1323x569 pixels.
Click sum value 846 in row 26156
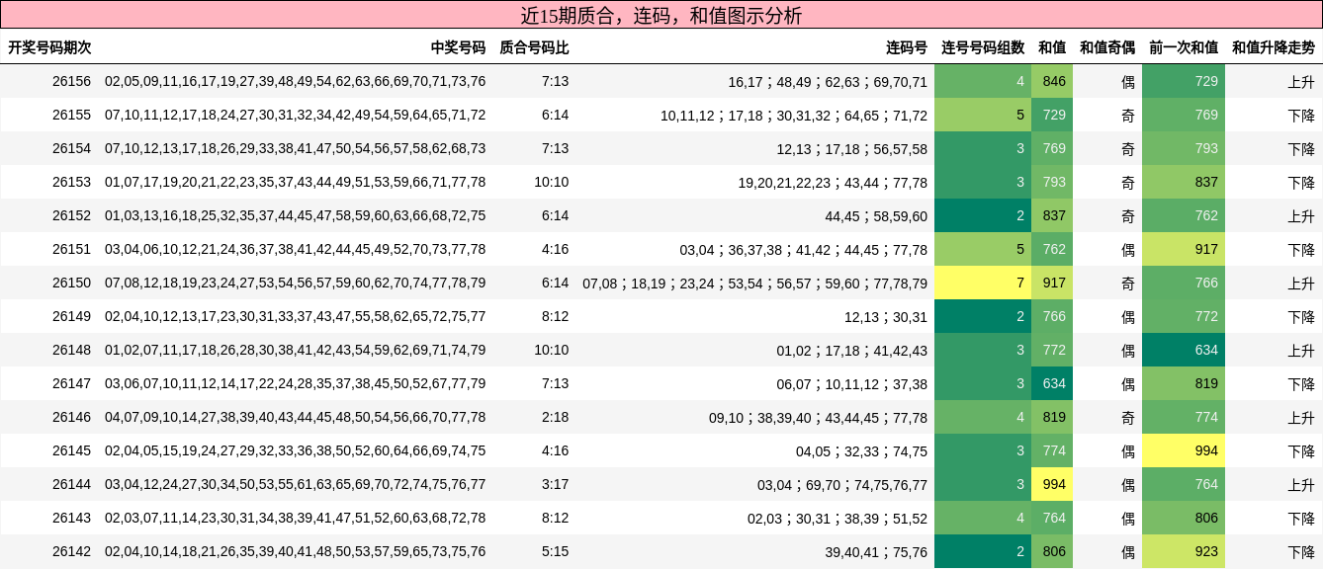[x=1052, y=81]
